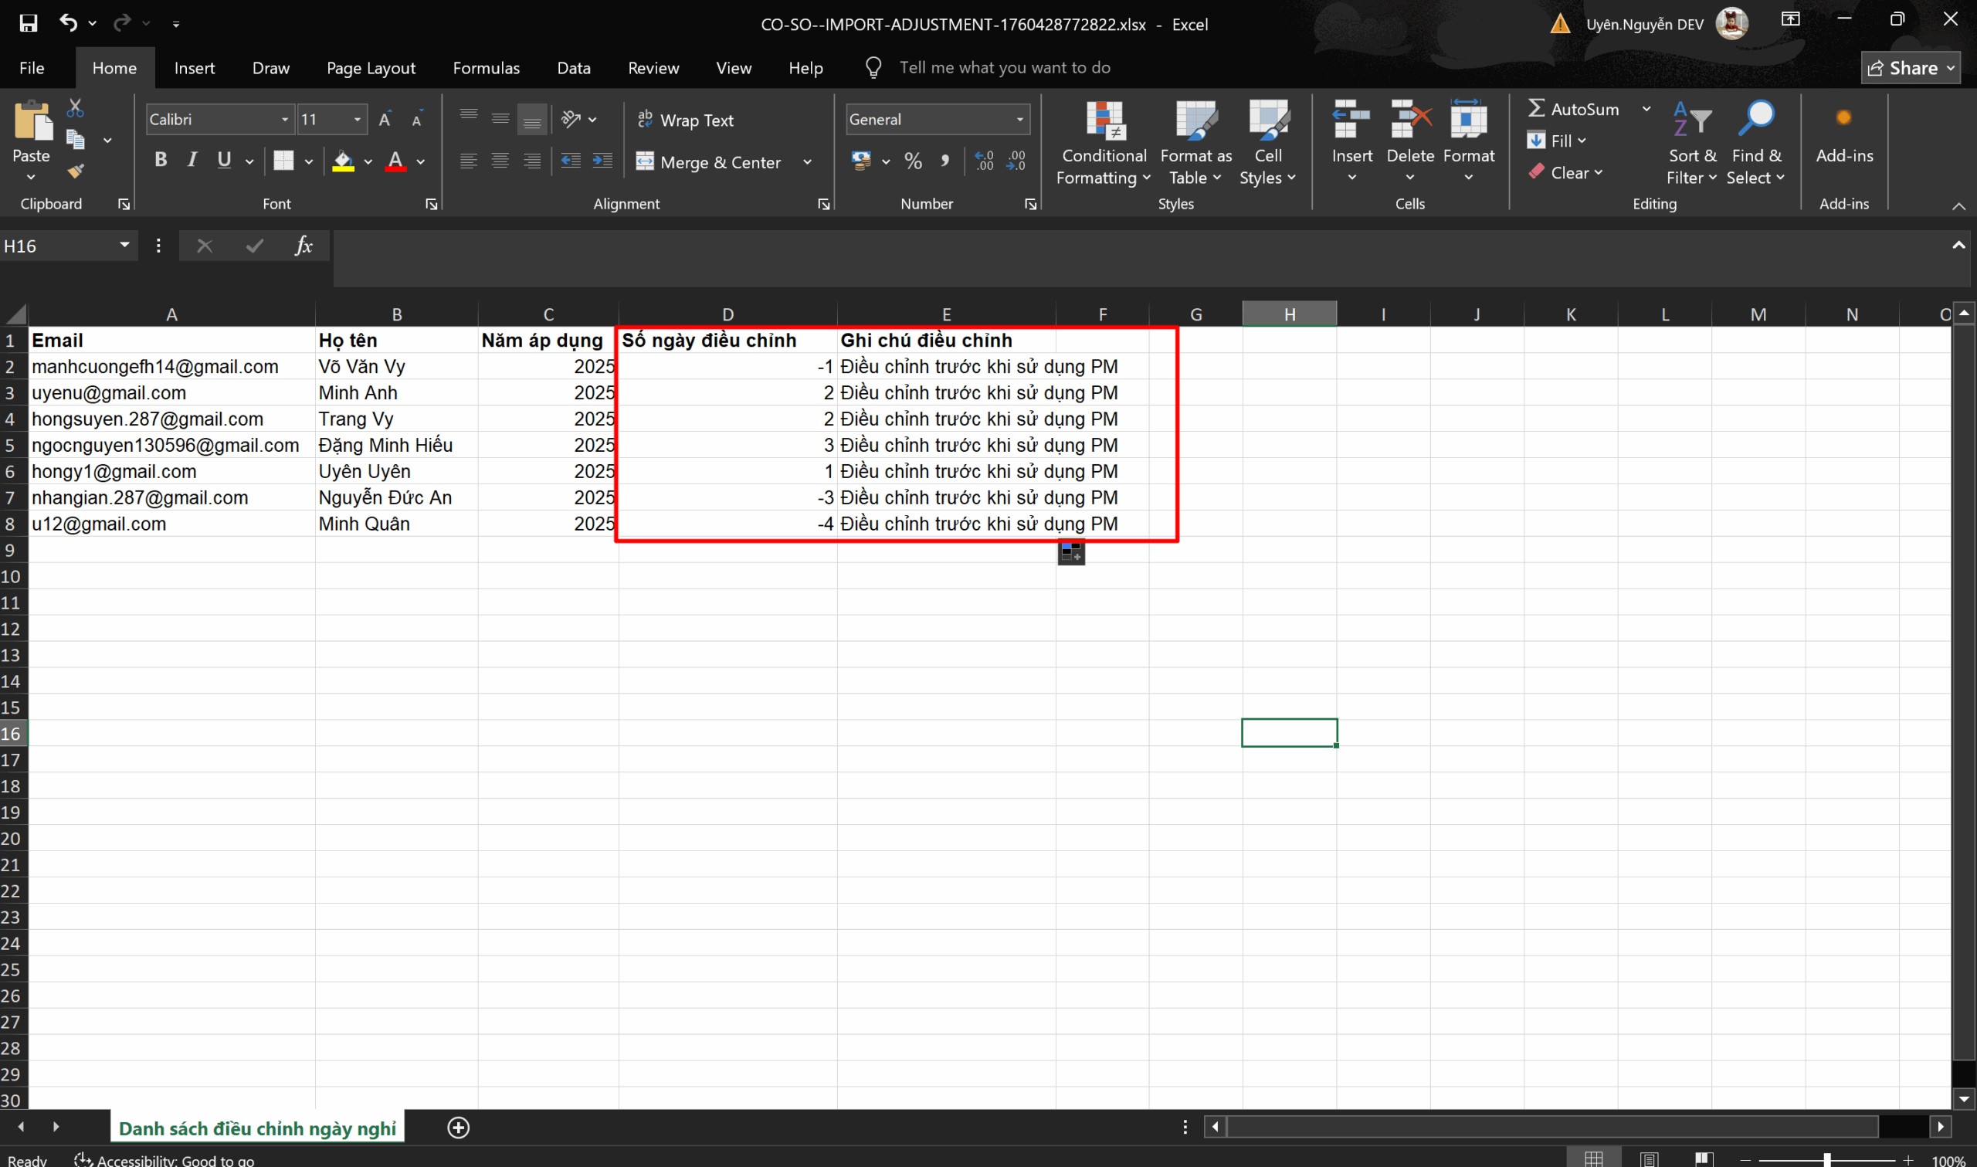Switch to the Formulas ribbon tab
1977x1167 pixels.
486,69
